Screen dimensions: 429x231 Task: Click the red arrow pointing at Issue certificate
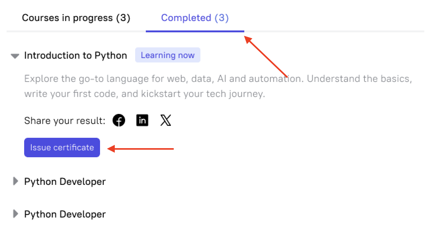[140, 149]
